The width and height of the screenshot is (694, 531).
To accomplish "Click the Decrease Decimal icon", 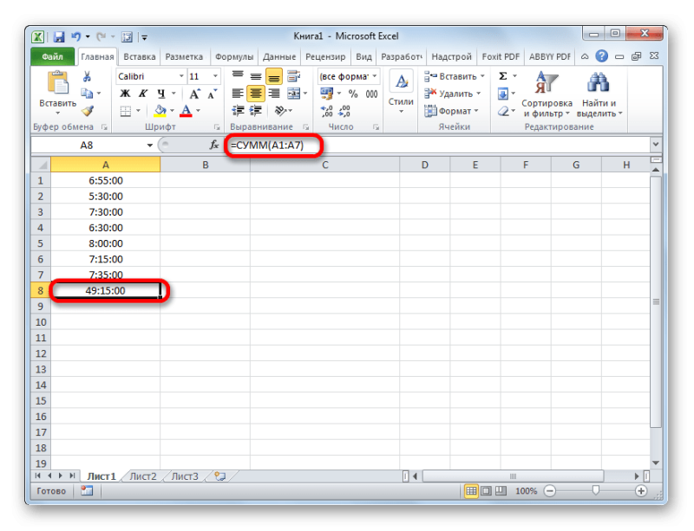I will (344, 111).
